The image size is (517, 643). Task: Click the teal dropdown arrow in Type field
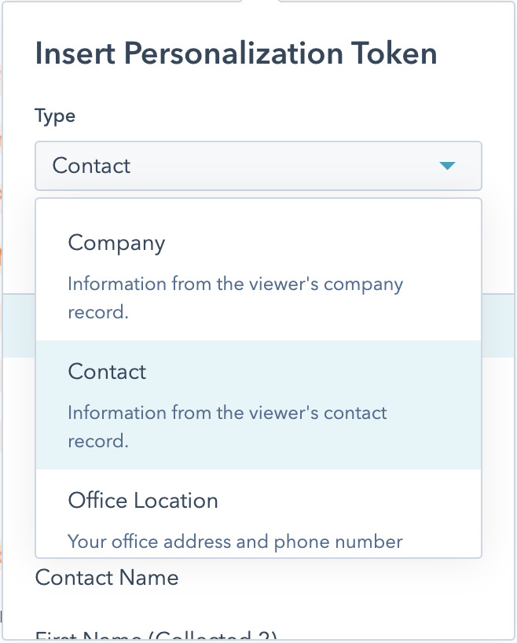pos(447,166)
